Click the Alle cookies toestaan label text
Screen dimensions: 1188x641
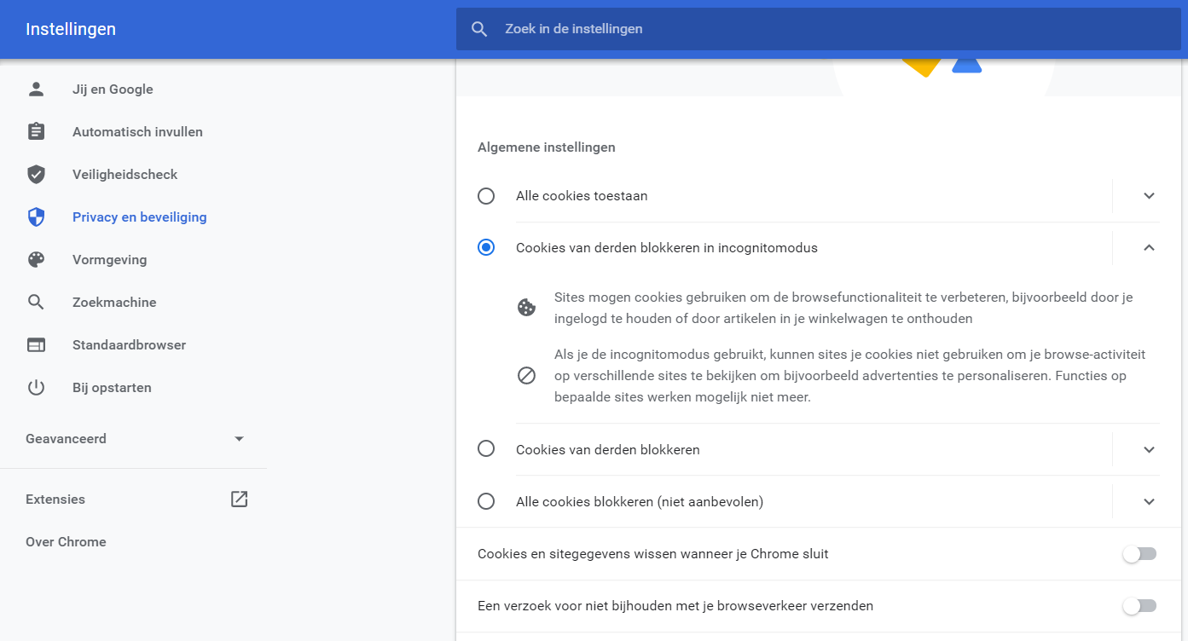click(x=582, y=196)
